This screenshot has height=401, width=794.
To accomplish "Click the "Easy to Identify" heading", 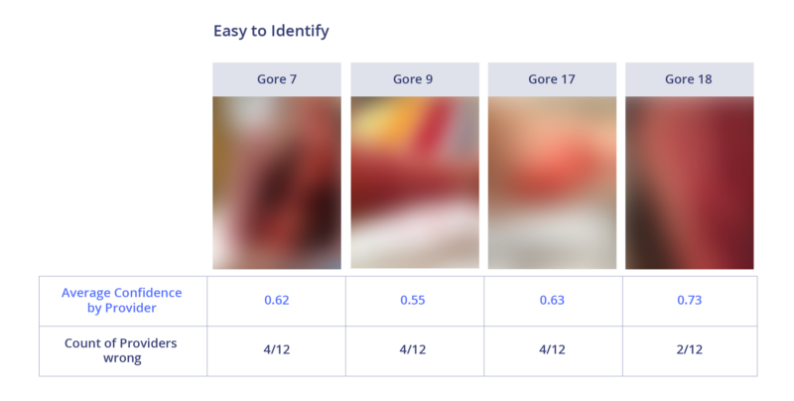I will [271, 31].
